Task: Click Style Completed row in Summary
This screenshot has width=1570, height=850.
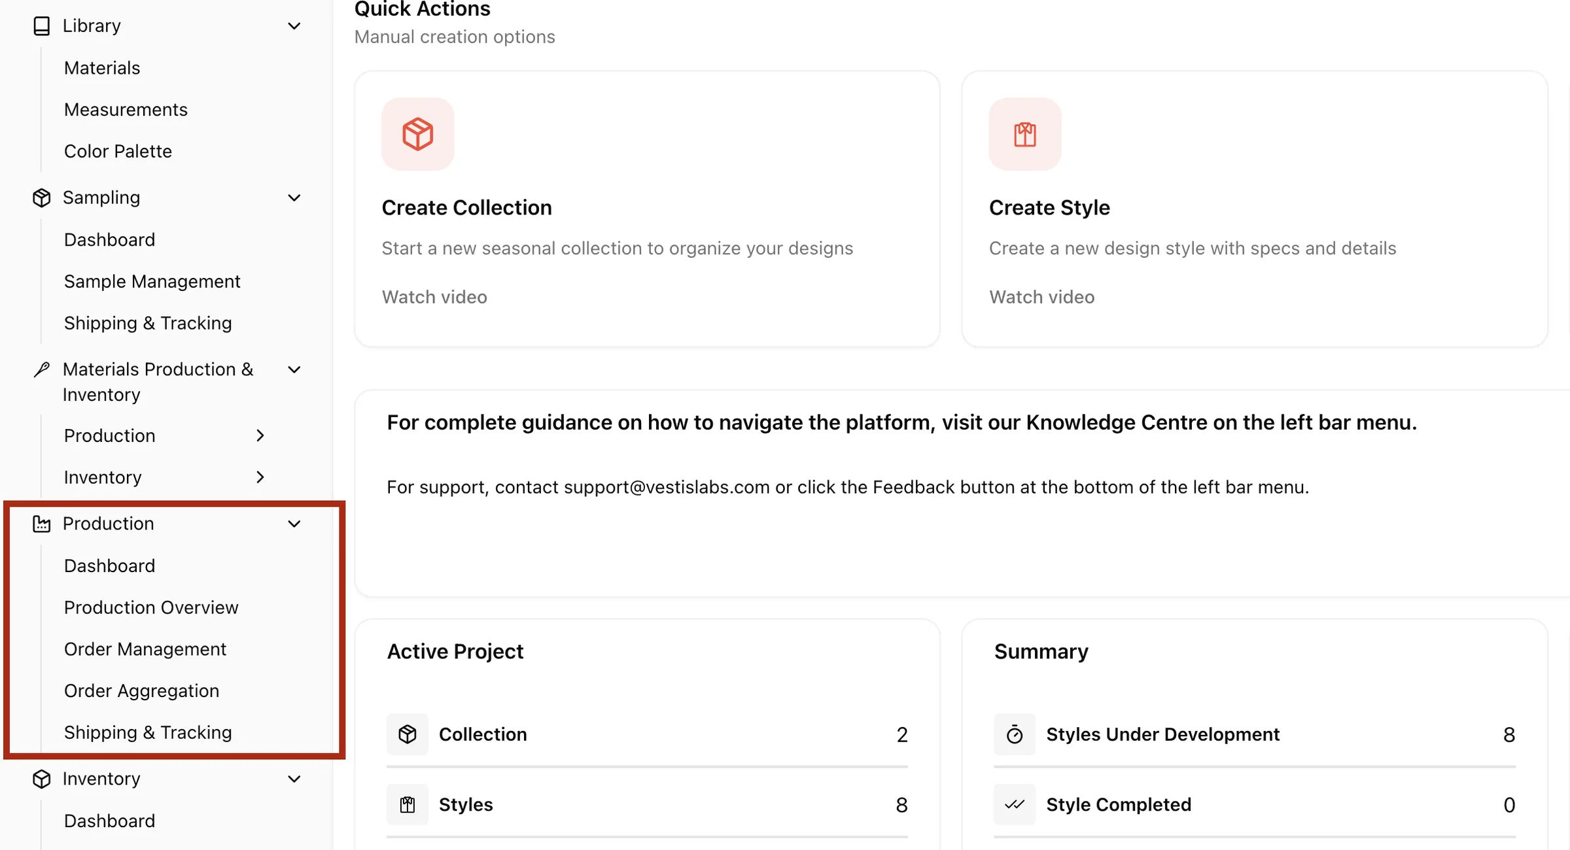Action: [x=1255, y=804]
